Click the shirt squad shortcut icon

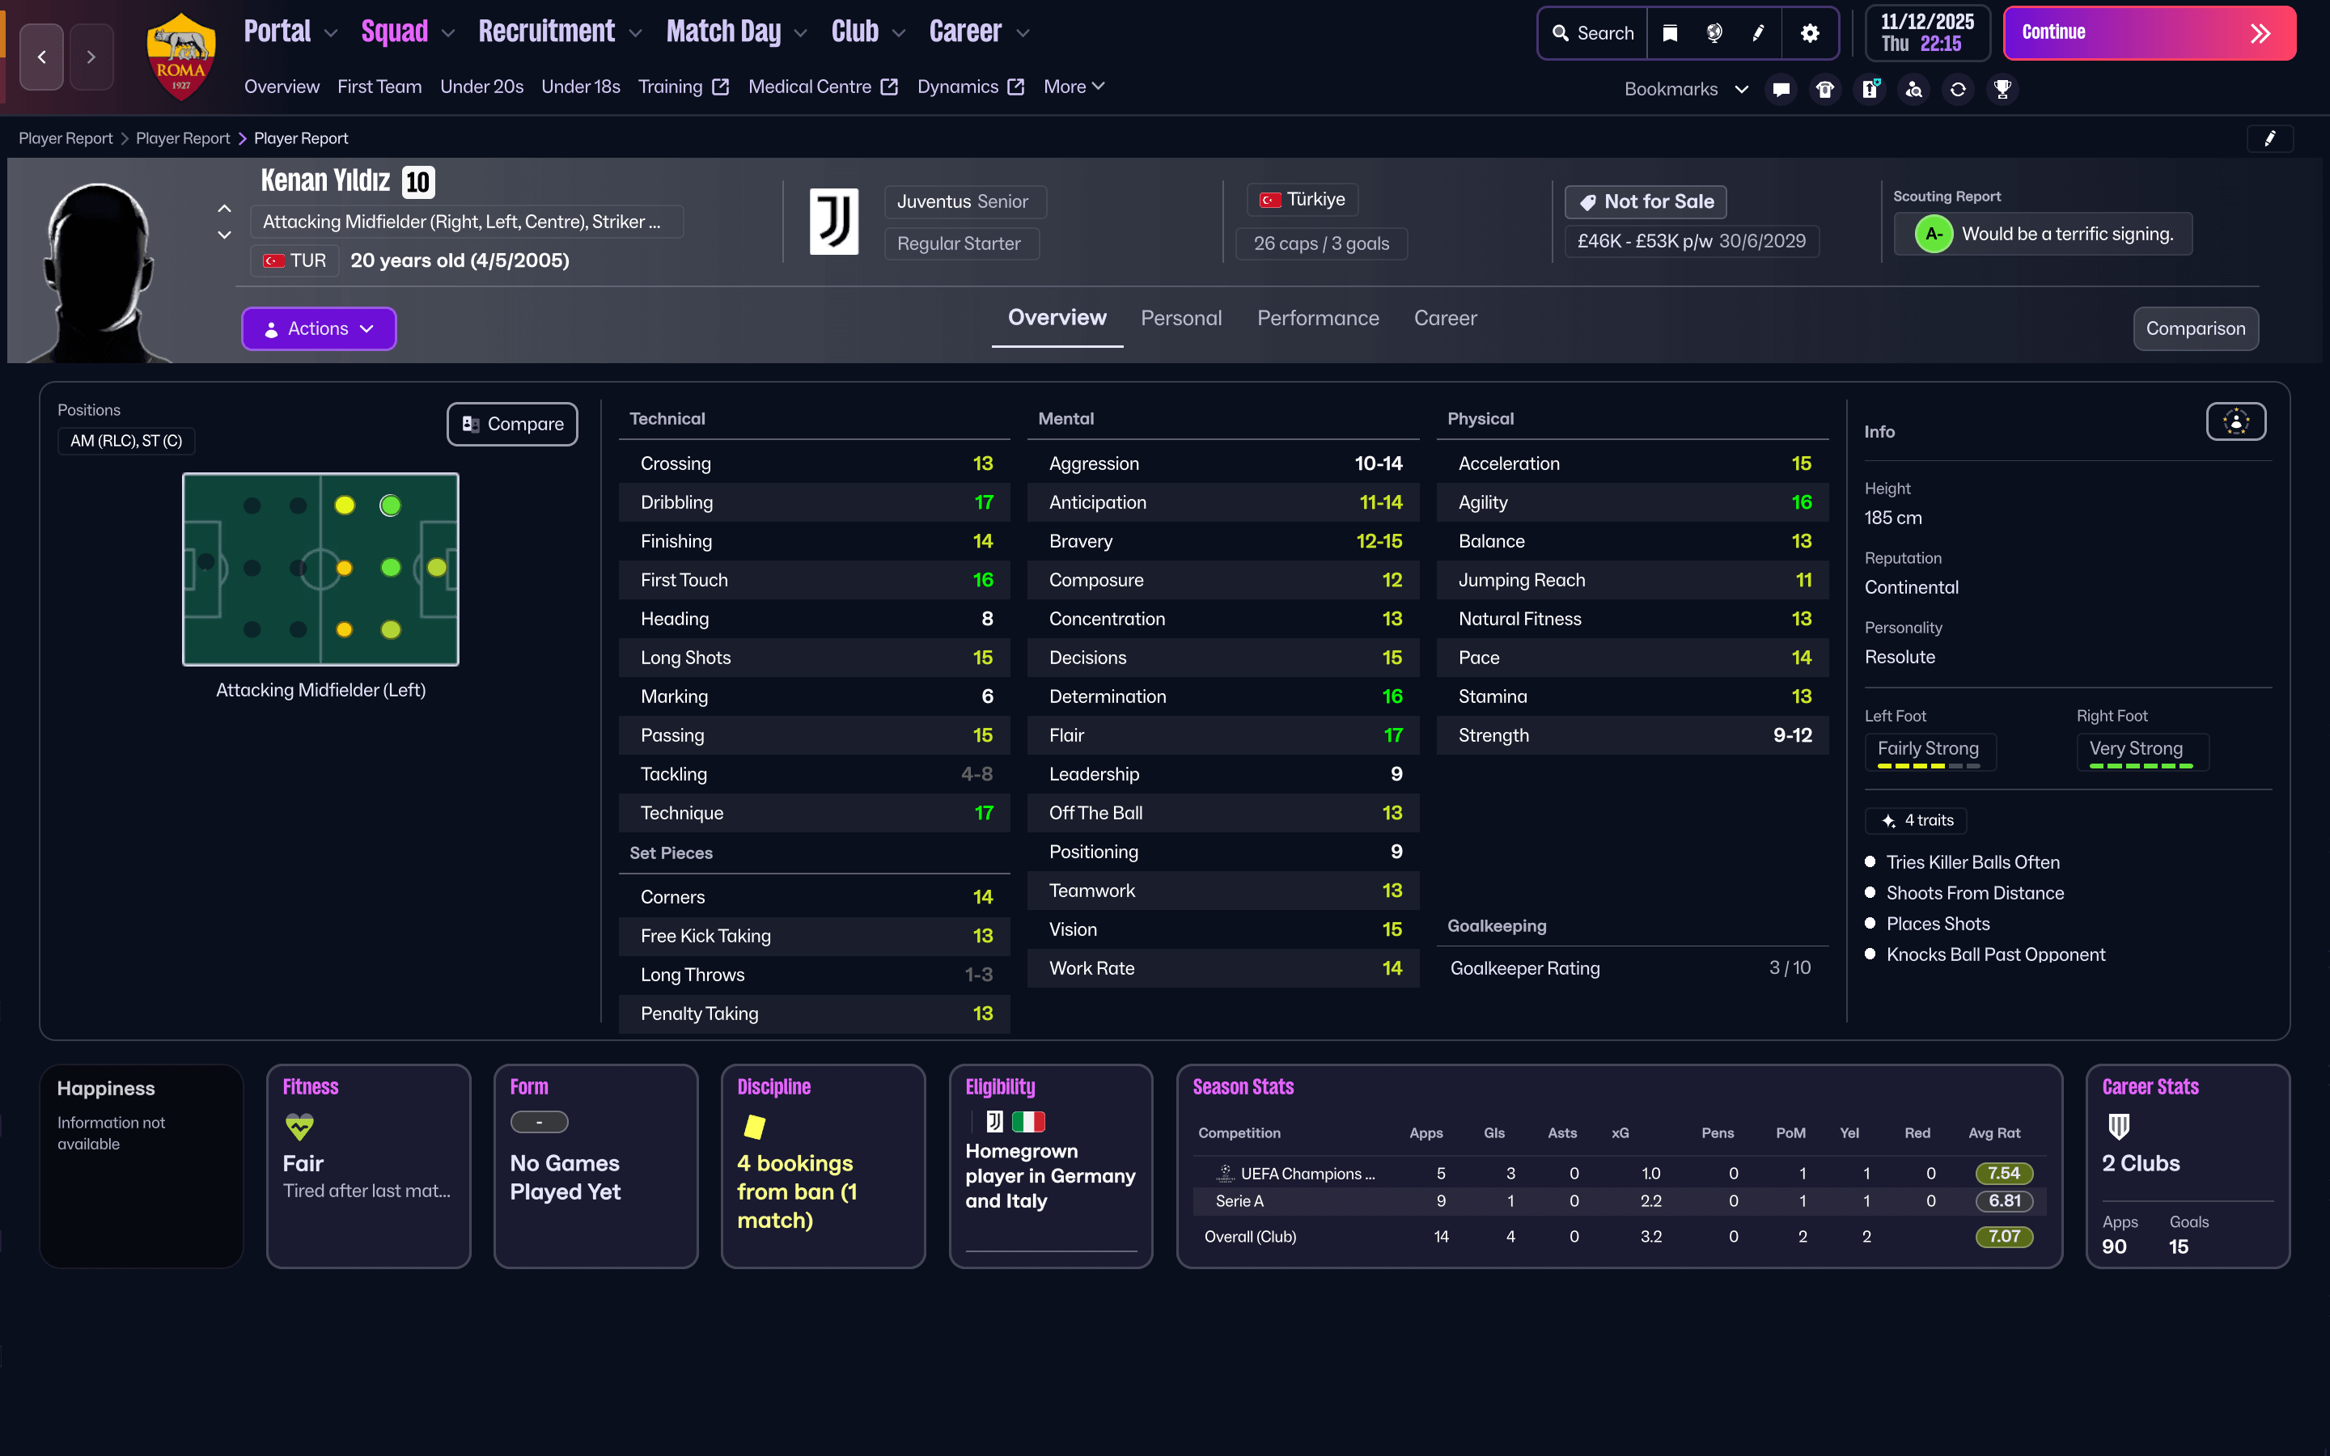click(x=1824, y=89)
